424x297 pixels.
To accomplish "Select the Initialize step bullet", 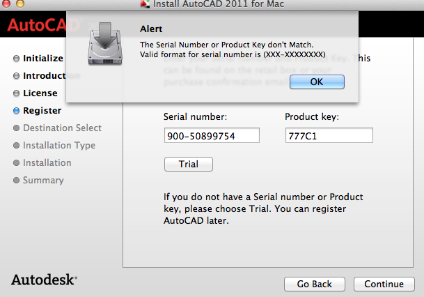I will (x=16, y=59).
